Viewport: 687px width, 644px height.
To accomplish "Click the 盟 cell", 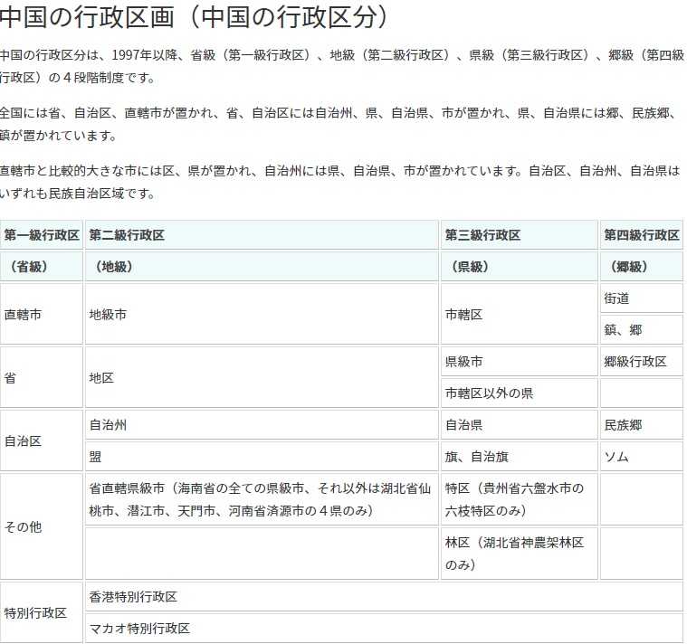I will point(262,457).
